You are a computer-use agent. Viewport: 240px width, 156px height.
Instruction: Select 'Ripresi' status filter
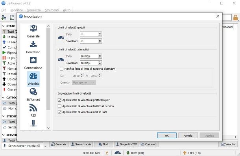[10, 52]
